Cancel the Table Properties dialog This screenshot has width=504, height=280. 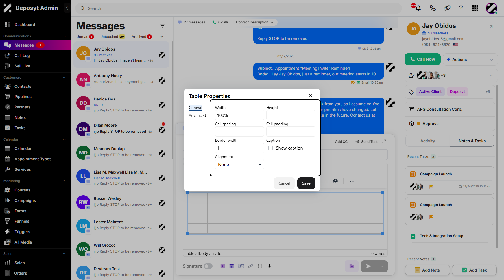pyautogui.click(x=284, y=183)
